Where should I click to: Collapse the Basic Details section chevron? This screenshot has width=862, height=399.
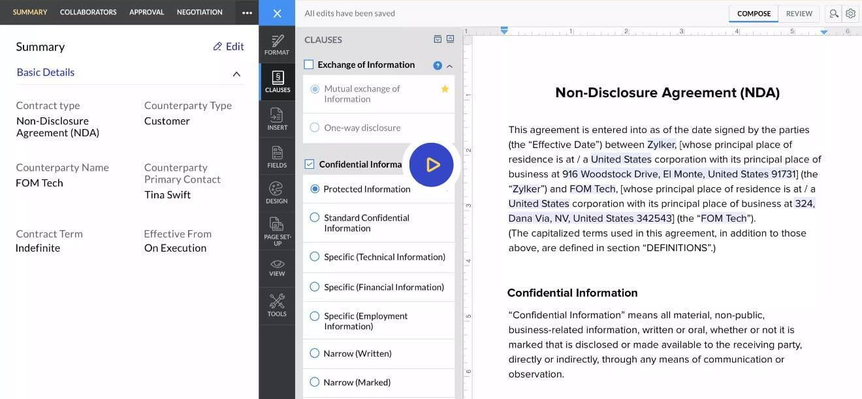click(x=236, y=74)
